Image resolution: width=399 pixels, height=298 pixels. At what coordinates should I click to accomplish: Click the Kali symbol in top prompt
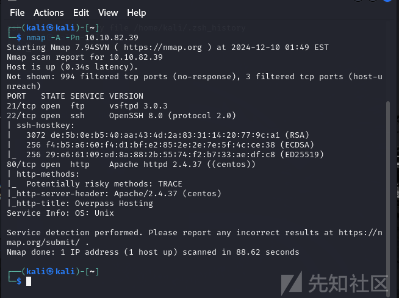(x=51, y=27)
